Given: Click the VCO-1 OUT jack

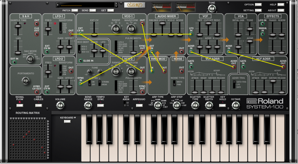Looking at the screenshot, I should coord(142,24).
